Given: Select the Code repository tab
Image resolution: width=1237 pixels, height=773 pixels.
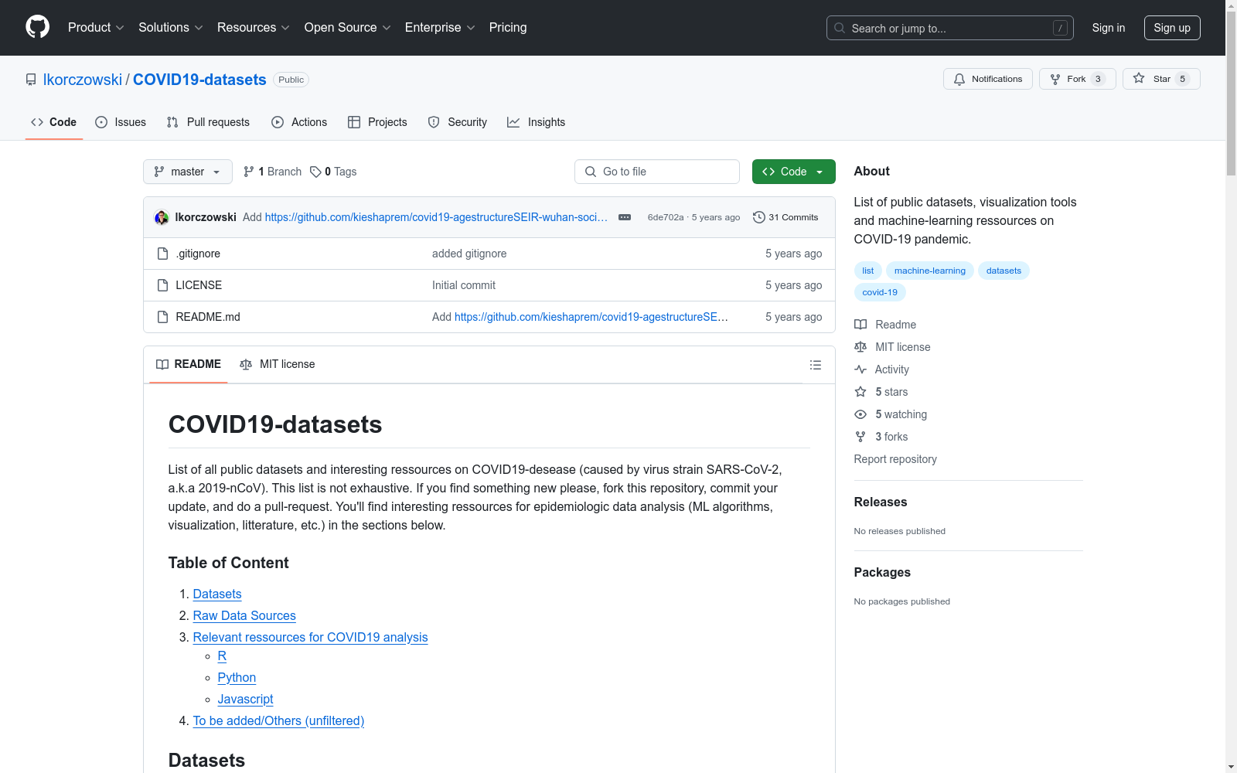Looking at the screenshot, I should click(54, 122).
